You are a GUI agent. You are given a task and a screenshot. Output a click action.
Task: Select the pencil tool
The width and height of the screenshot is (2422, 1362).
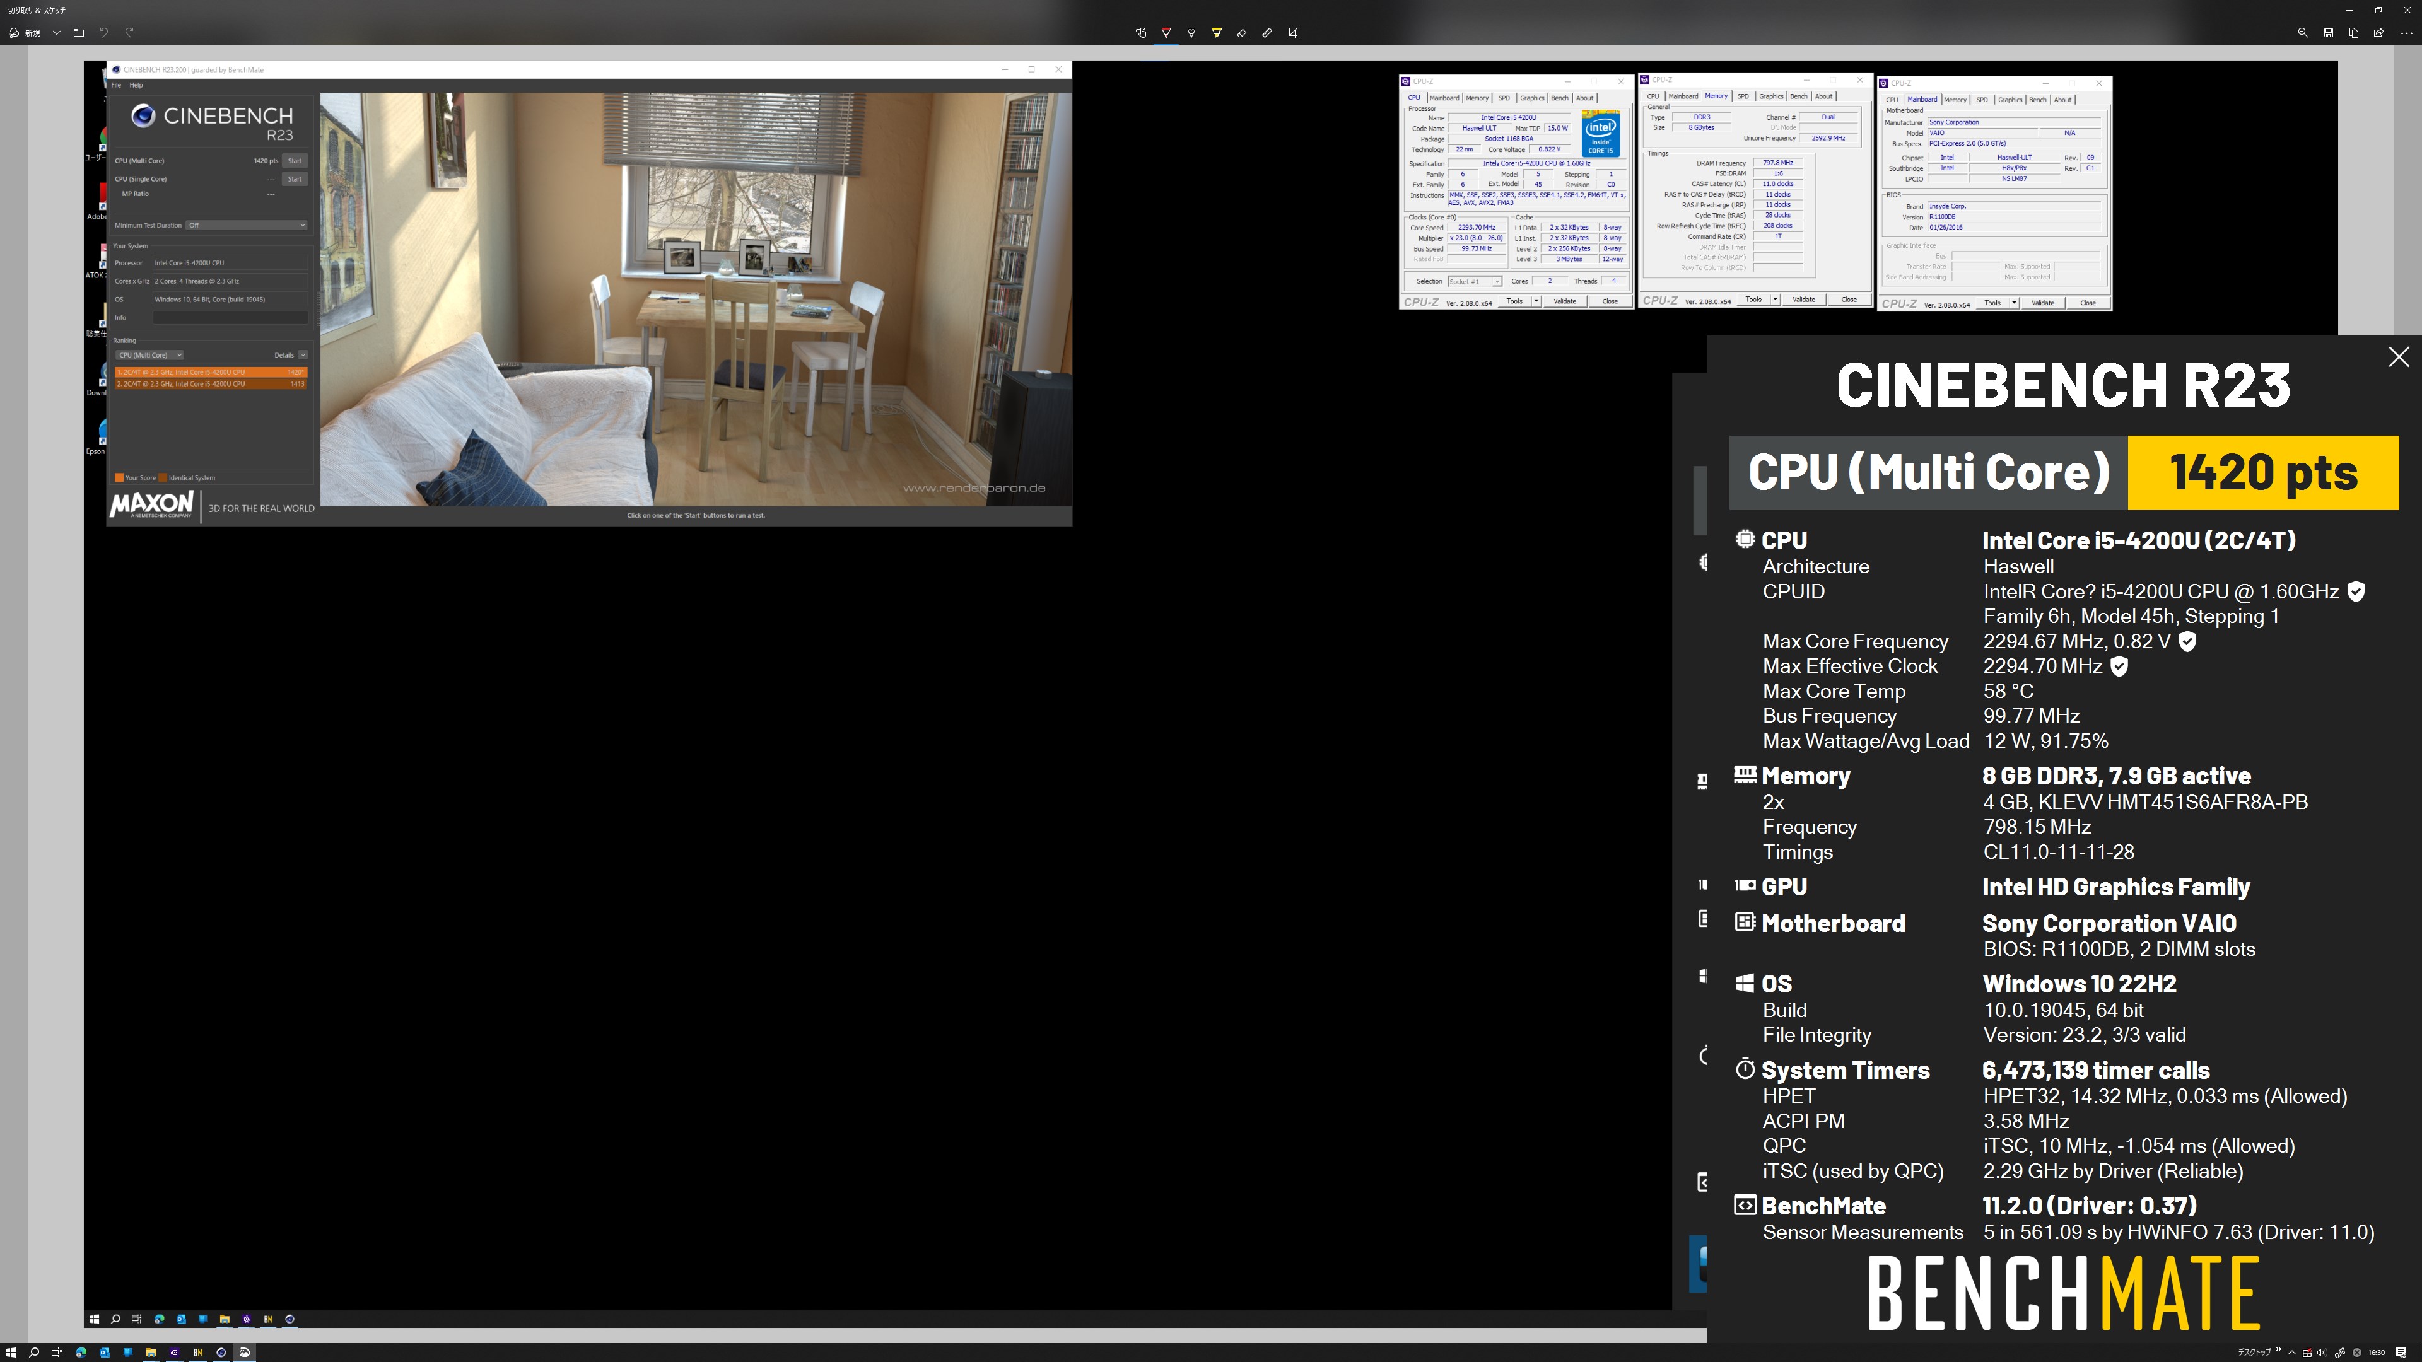pyautogui.click(x=1191, y=33)
